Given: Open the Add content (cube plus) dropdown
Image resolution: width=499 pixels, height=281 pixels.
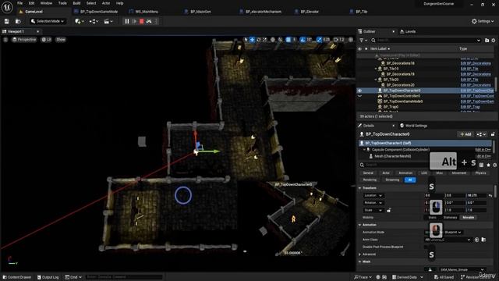Looking at the screenshot, I should (80, 21).
